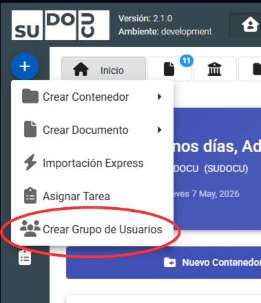This screenshot has height=303, width=261.
Task: Click the file icon beside Crear Documento
Action: click(x=30, y=129)
